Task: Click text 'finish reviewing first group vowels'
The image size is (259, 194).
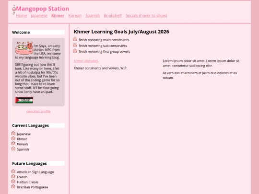Action: click(105, 52)
